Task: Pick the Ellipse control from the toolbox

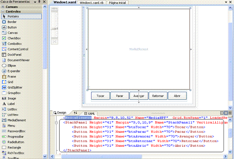Action: pyautogui.click(x=12, y=66)
